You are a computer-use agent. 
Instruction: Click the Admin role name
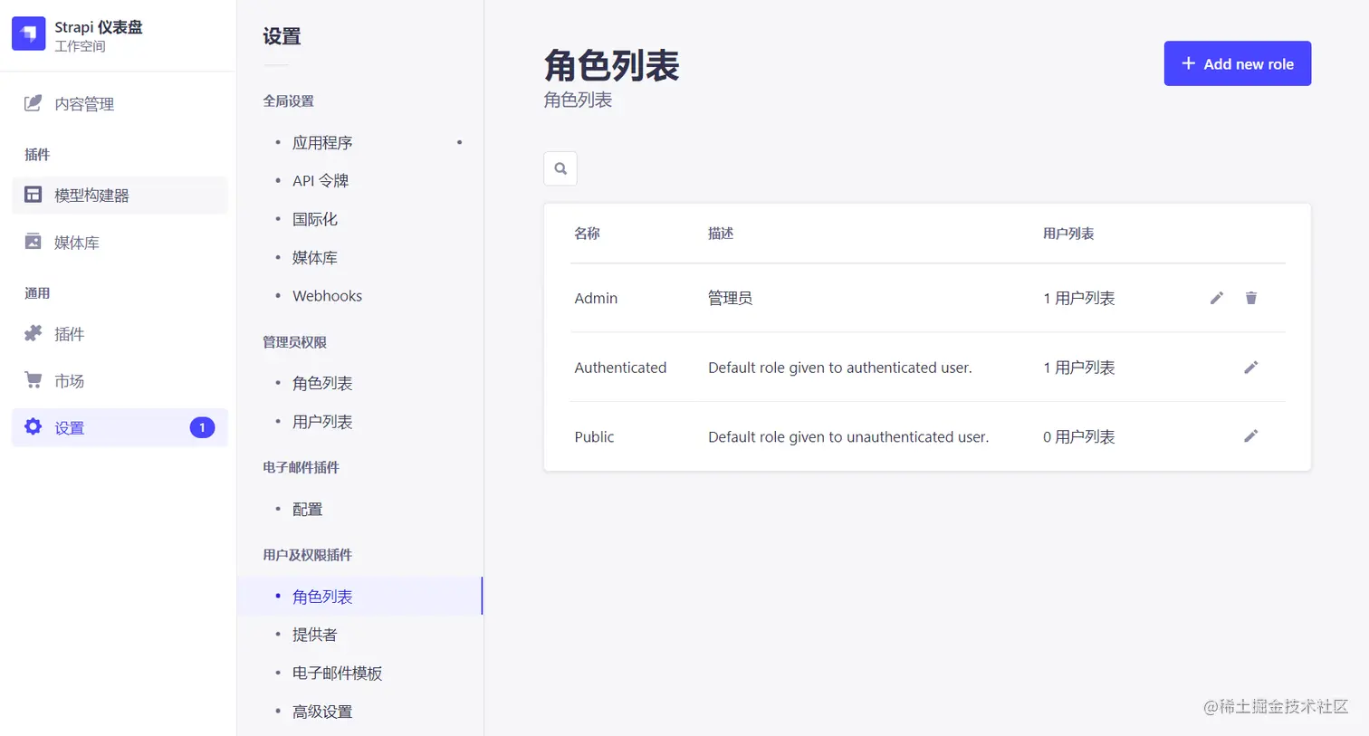596,298
